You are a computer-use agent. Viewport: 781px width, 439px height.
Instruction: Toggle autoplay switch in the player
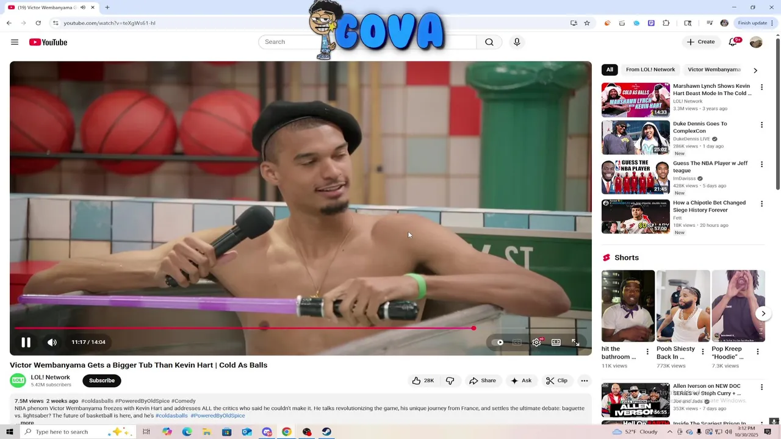pos(498,342)
